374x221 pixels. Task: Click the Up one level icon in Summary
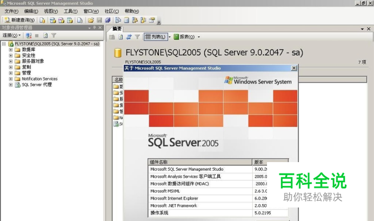click(x=112, y=37)
